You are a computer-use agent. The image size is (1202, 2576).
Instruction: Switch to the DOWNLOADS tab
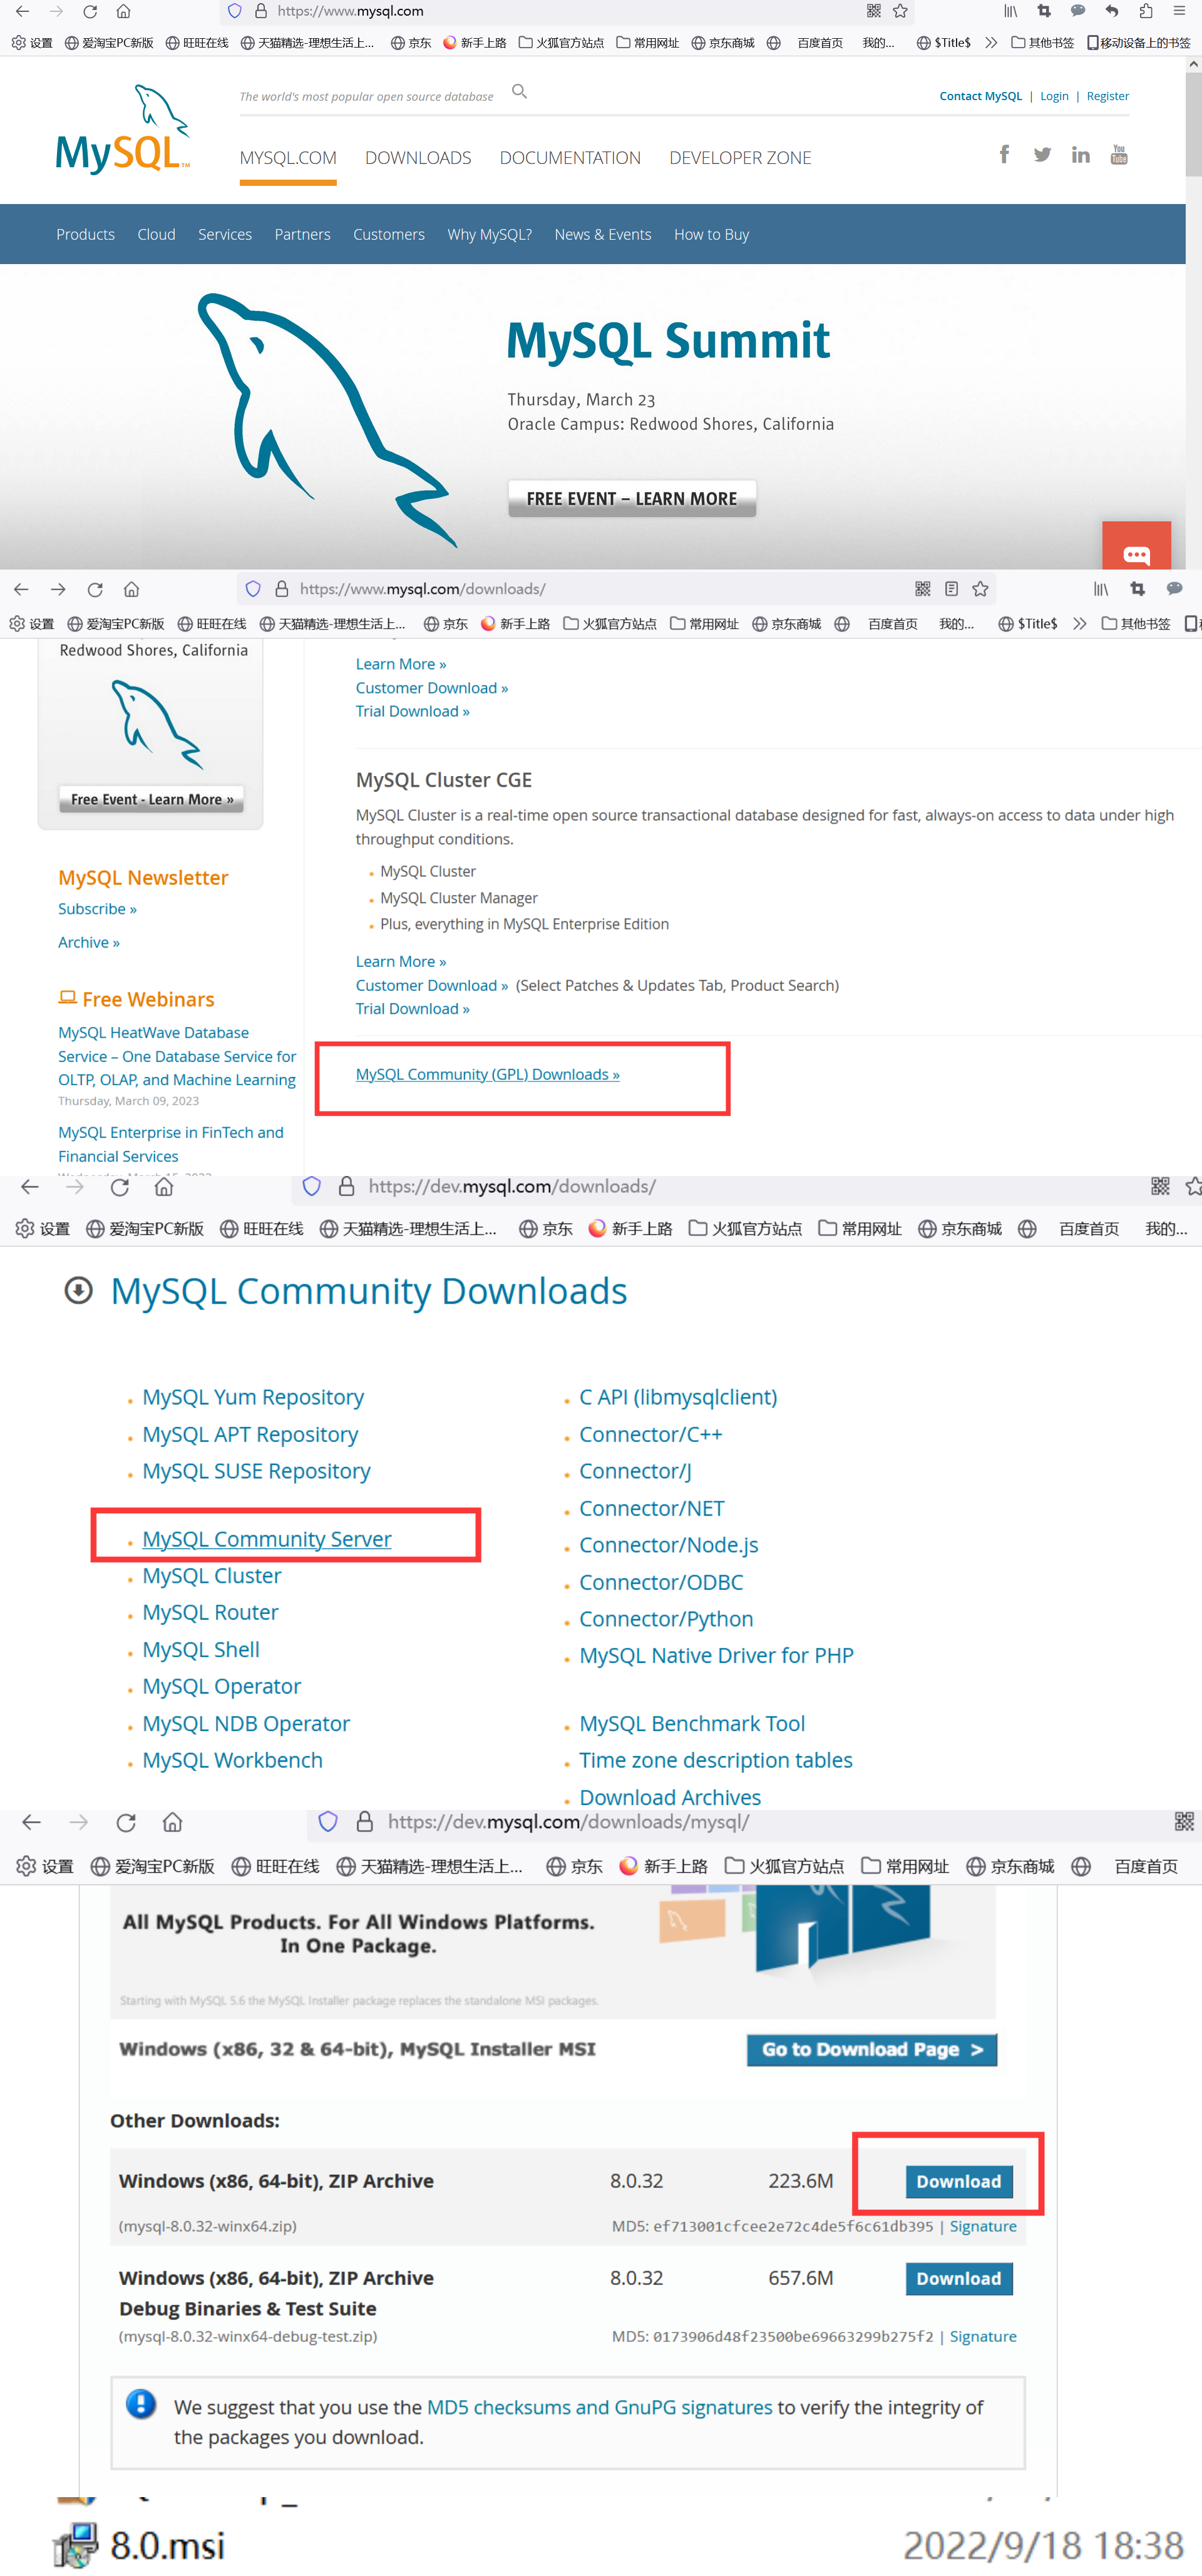[x=418, y=158]
